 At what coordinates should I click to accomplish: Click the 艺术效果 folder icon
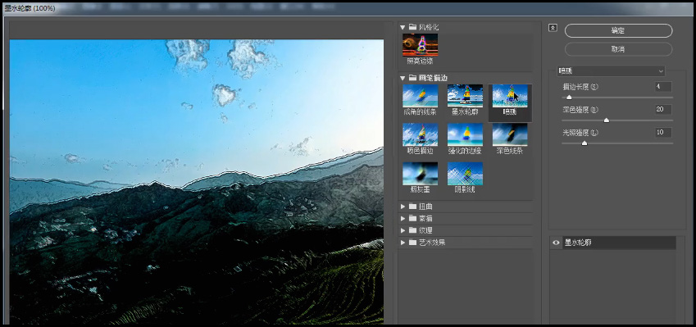[413, 243]
